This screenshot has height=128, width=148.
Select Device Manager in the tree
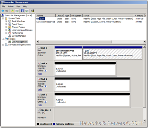tap(19, 36)
